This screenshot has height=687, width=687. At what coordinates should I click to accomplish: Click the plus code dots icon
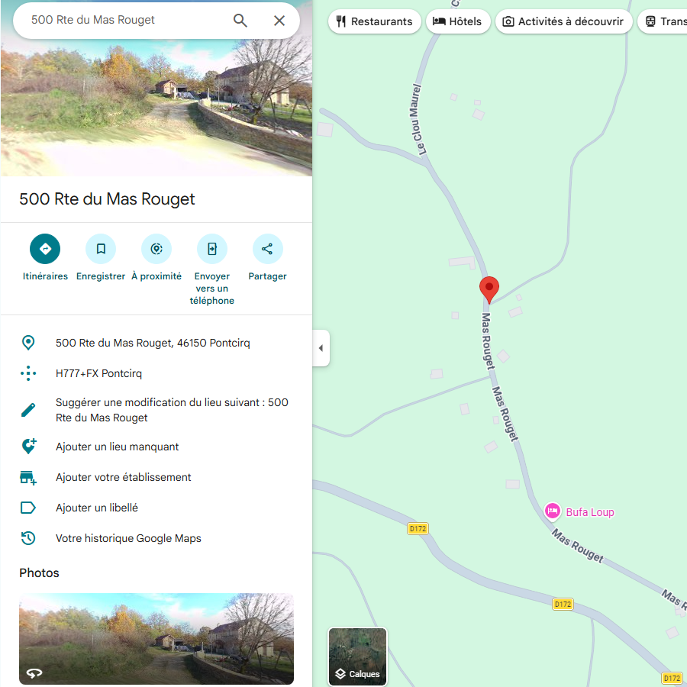click(28, 373)
